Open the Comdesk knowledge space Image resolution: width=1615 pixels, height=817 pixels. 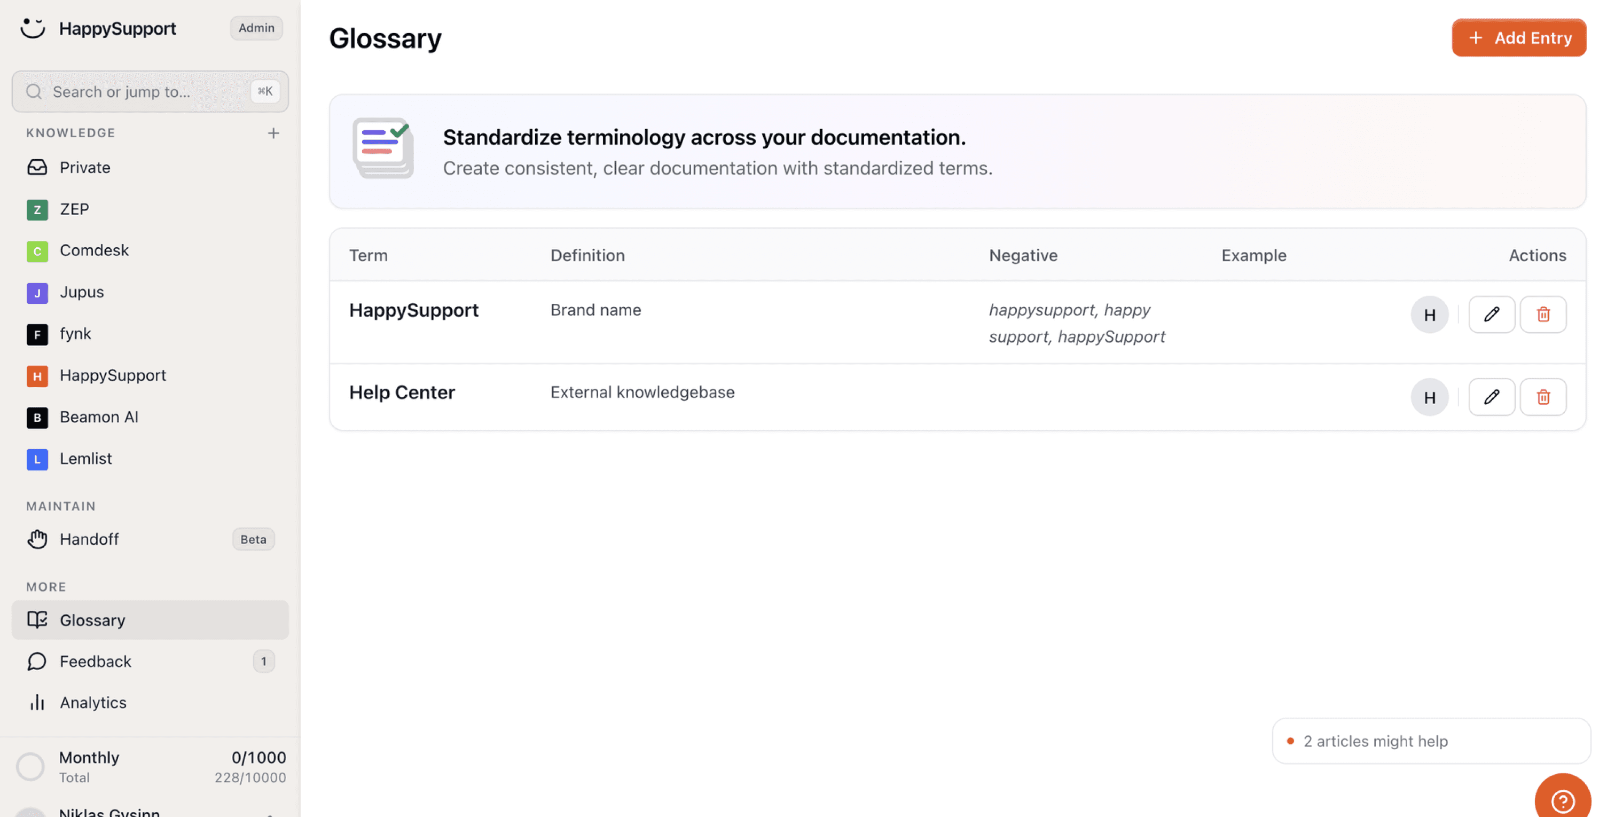pos(150,251)
